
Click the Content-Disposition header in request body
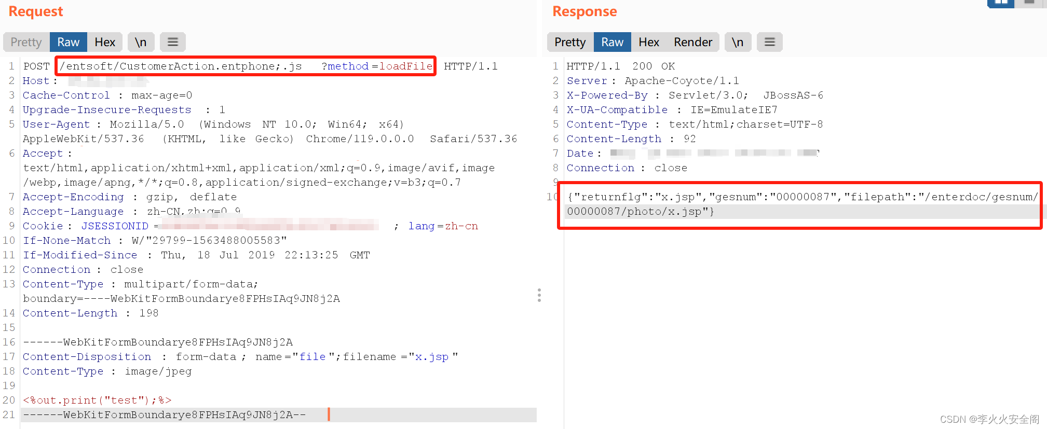[87, 357]
